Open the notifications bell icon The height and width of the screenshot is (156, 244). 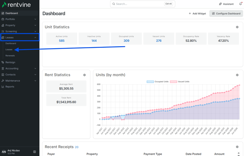(x=240, y=4)
